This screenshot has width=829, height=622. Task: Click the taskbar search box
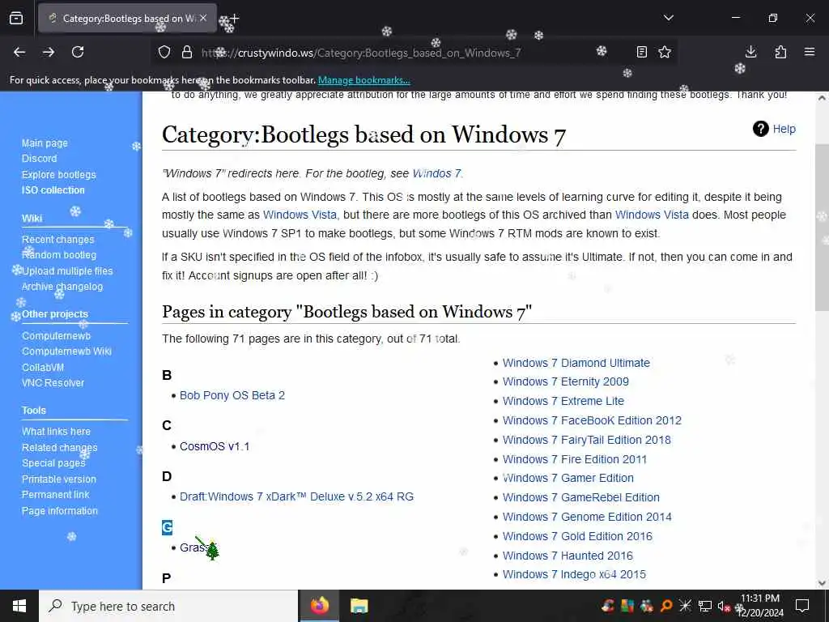168,606
